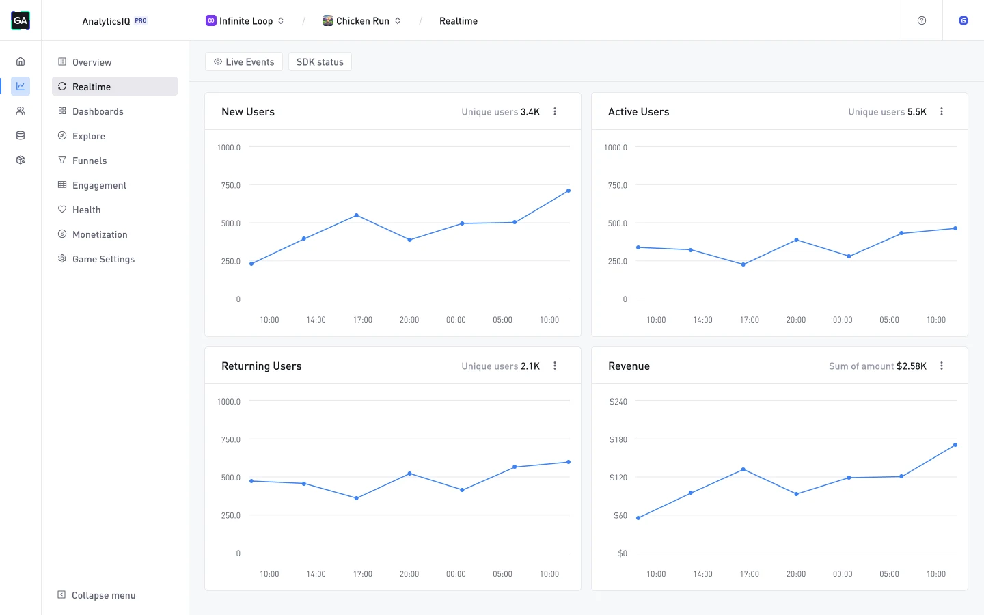Click the eye icon on Live Events
984x615 pixels.
218,61
